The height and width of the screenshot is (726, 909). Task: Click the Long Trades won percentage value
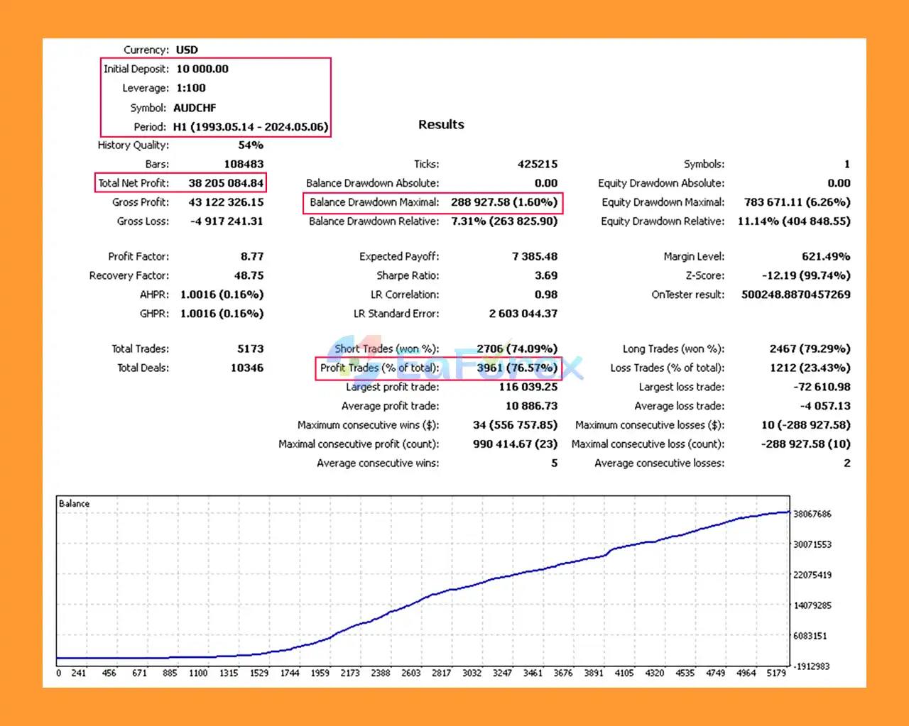click(x=810, y=348)
